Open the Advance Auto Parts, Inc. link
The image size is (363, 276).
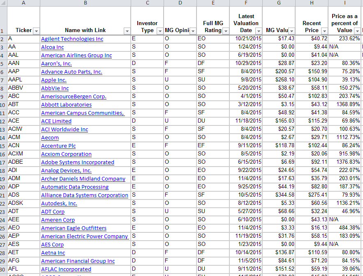72,72
